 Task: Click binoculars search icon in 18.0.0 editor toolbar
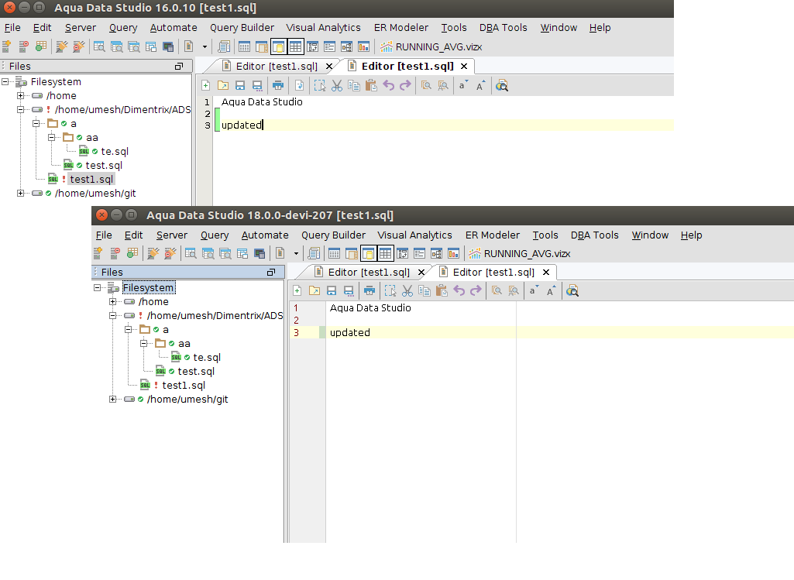coord(572,290)
